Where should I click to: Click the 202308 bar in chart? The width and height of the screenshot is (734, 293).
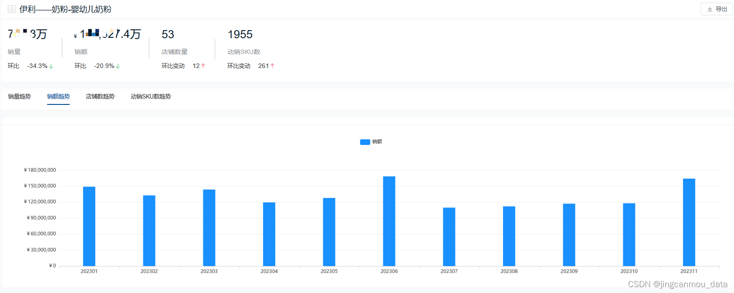[x=509, y=236]
